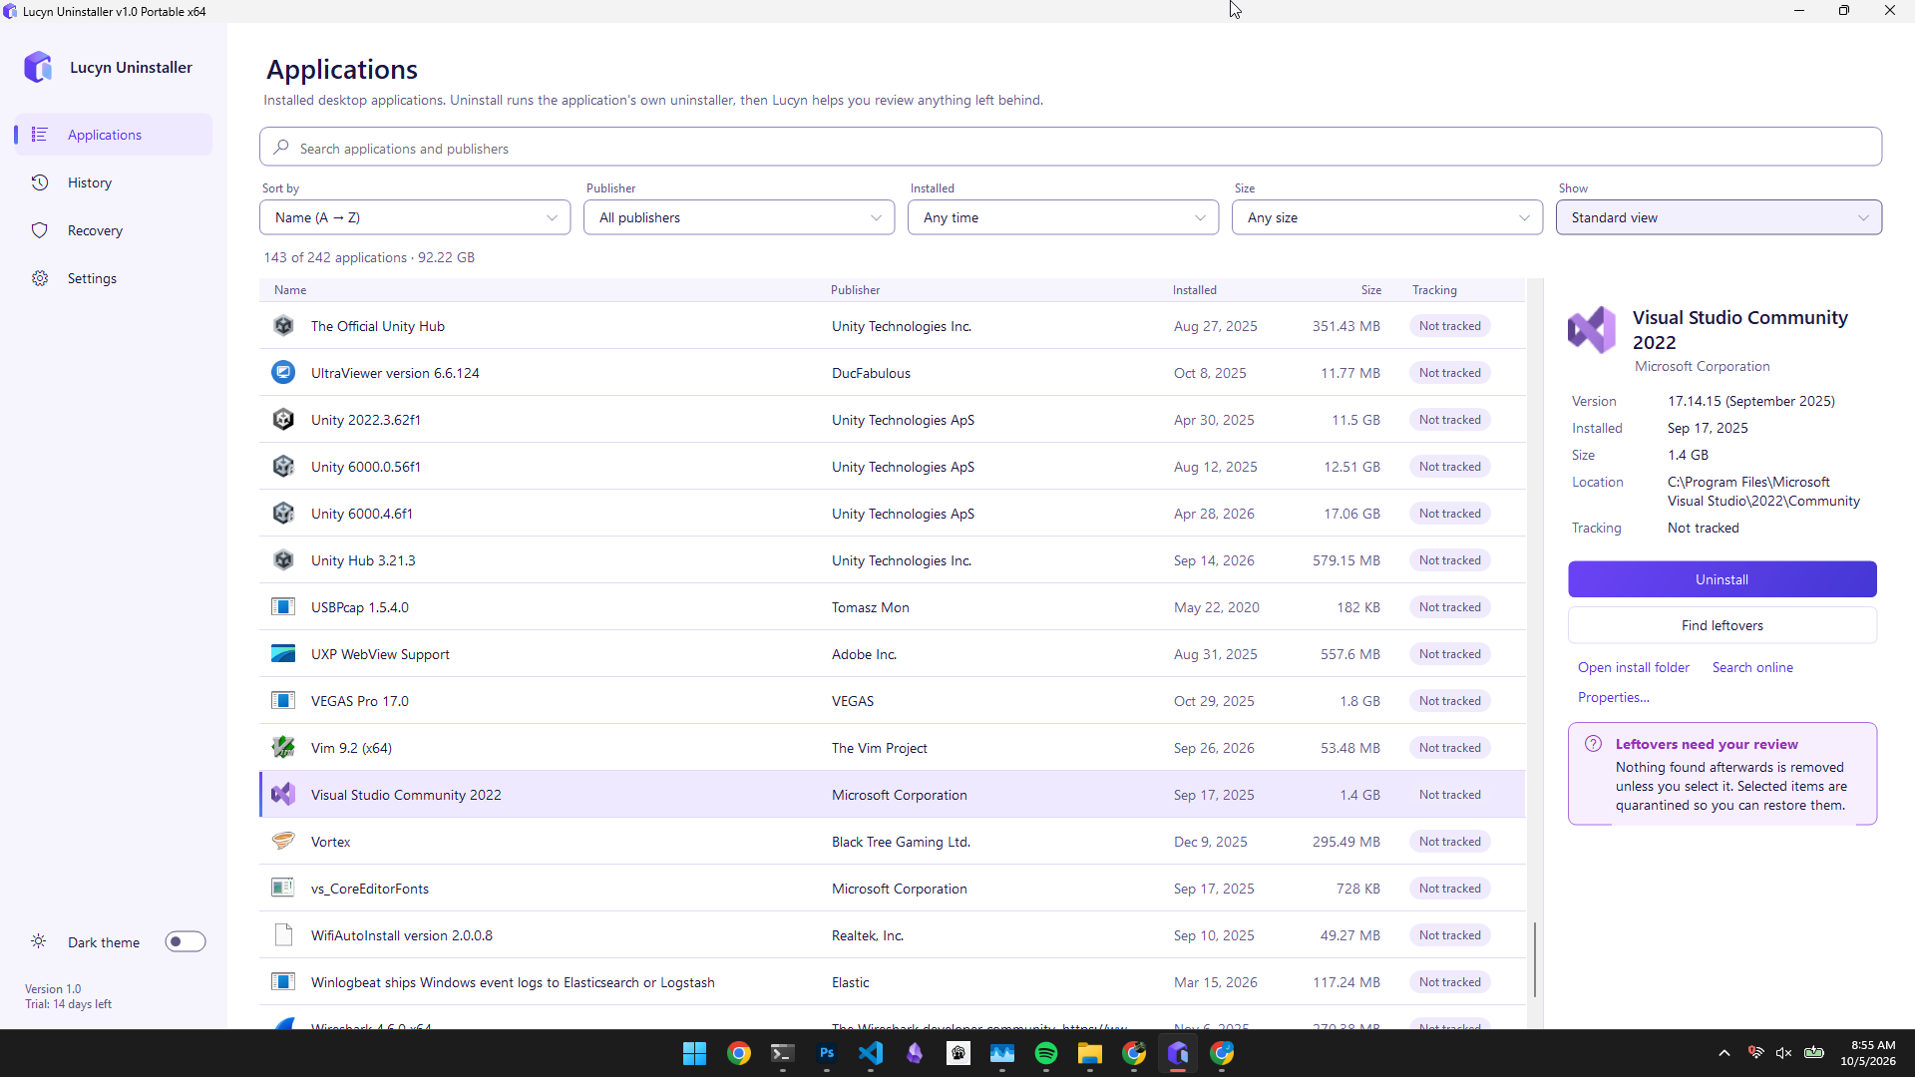Select the vs_CoreEditorFonts row
1915x1077 pixels.
[893, 889]
